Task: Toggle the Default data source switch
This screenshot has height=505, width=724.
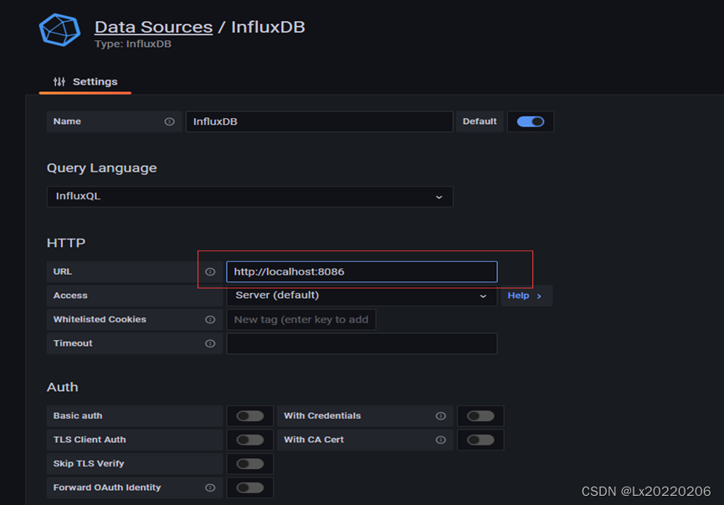Action: [x=530, y=121]
